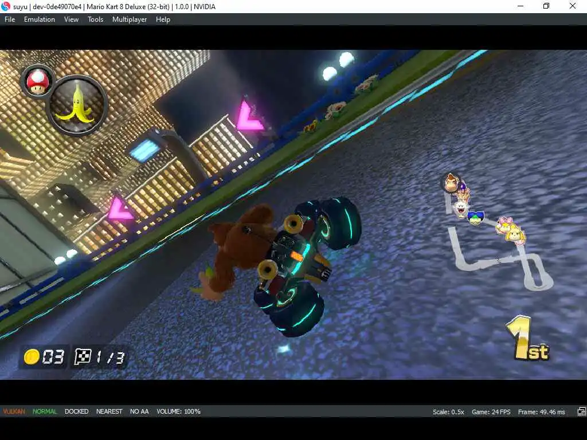587x440 pixels.
Task: Click the VOLUME: 100% status button
Action: click(179, 411)
